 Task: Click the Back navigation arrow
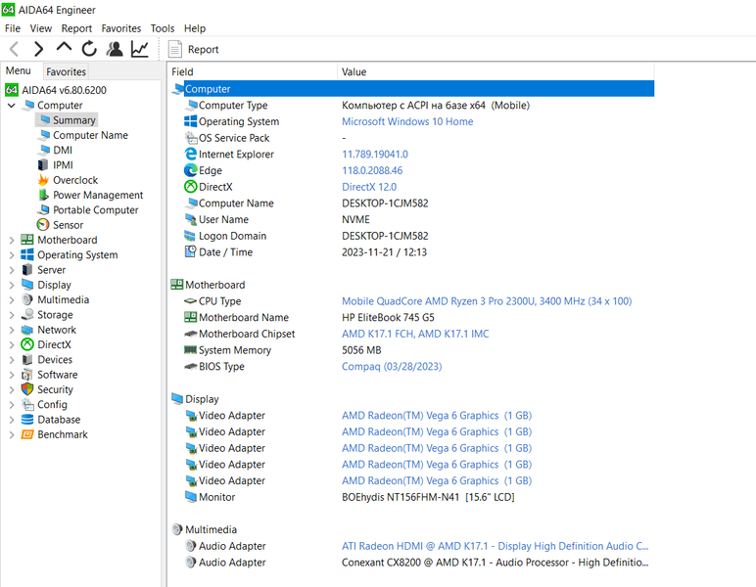pyautogui.click(x=14, y=49)
